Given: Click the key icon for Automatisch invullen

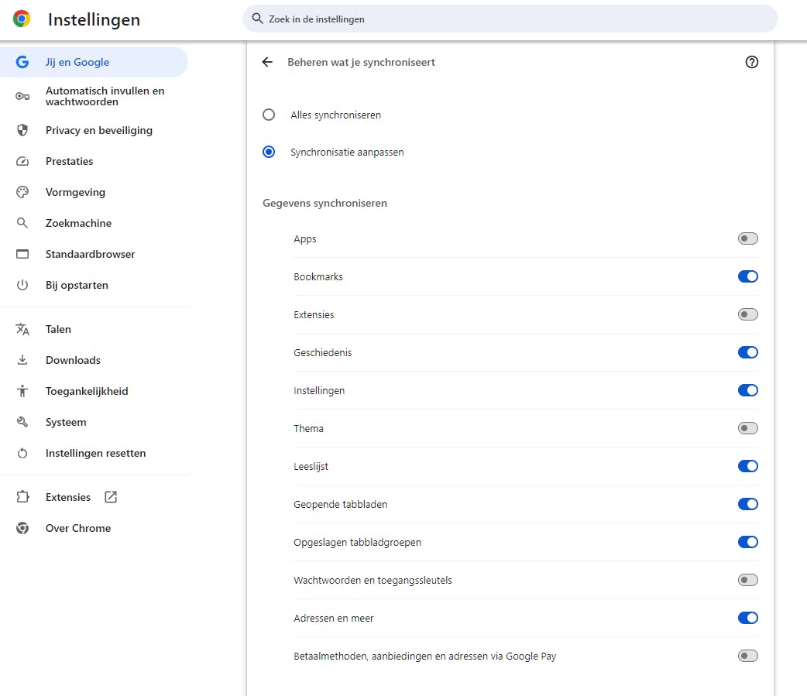Looking at the screenshot, I should [x=22, y=96].
